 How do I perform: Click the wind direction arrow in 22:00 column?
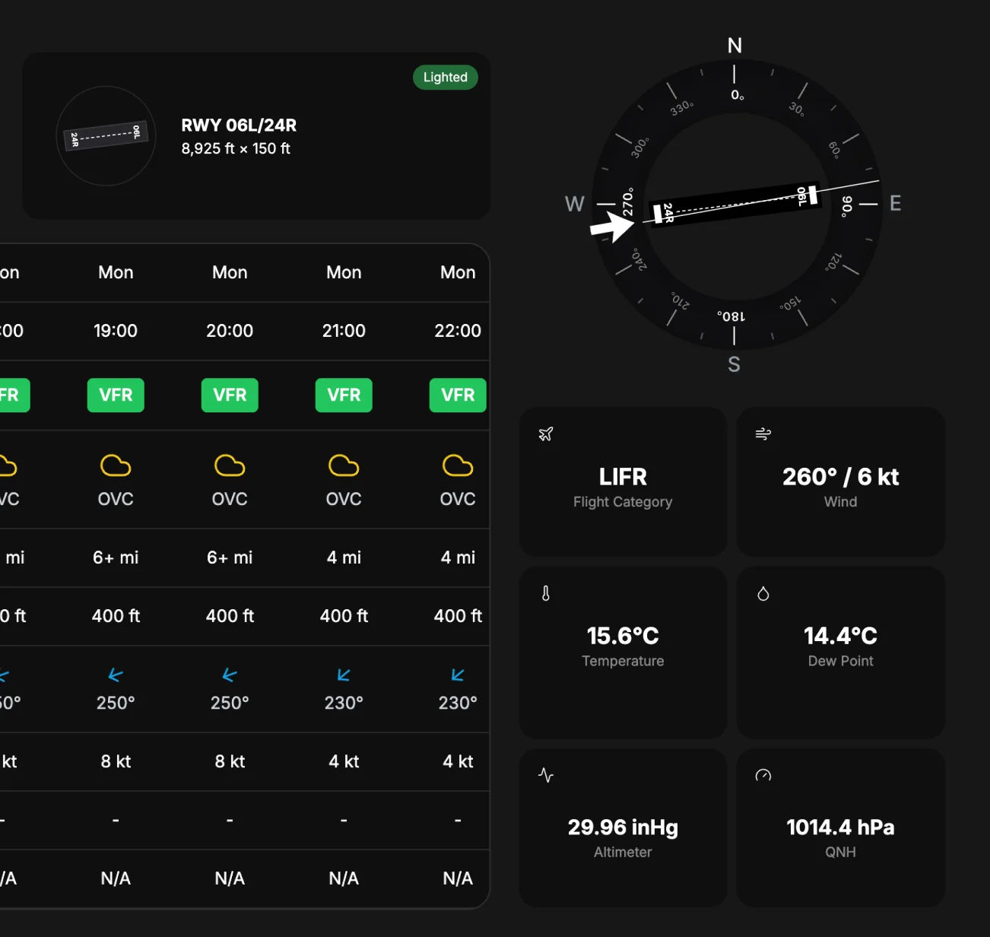[458, 675]
